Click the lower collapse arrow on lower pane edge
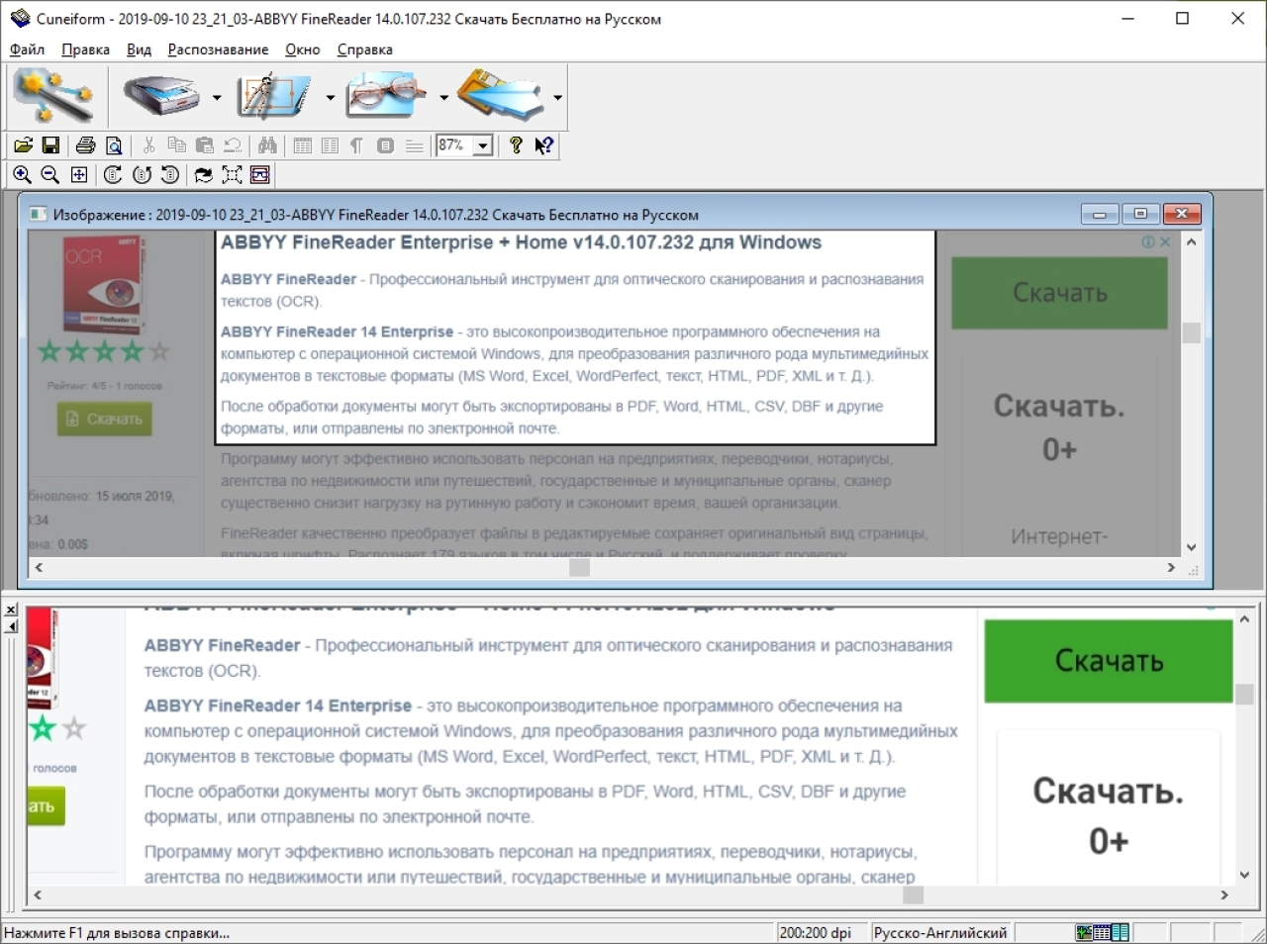Image resolution: width=1267 pixels, height=944 pixels. tap(11, 626)
